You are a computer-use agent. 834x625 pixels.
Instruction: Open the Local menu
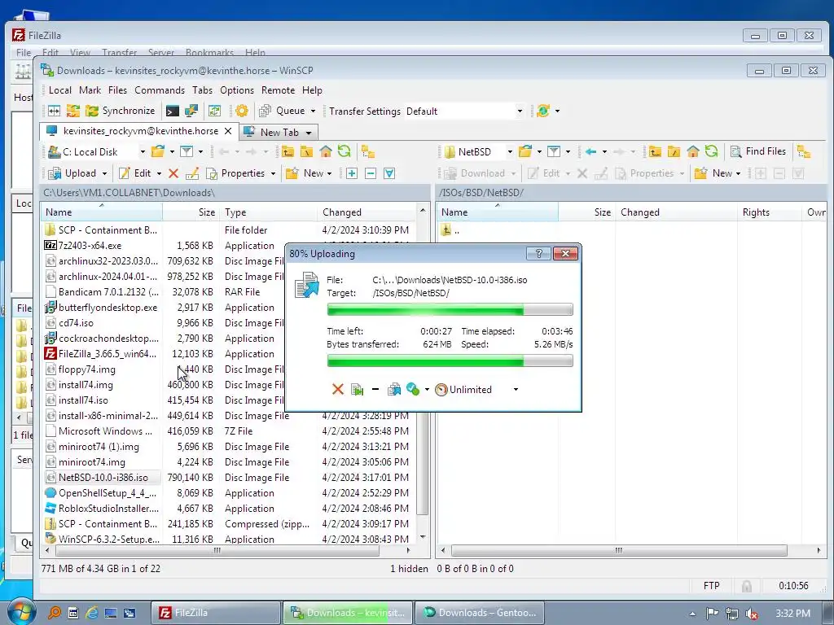pyautogui.click(x=59, y=90)
